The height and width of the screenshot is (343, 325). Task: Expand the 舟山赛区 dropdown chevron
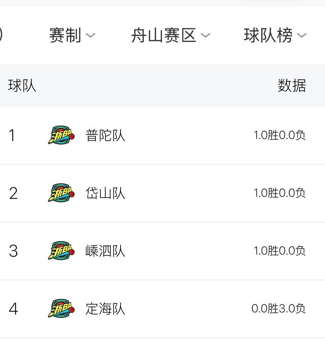(205, 35)
